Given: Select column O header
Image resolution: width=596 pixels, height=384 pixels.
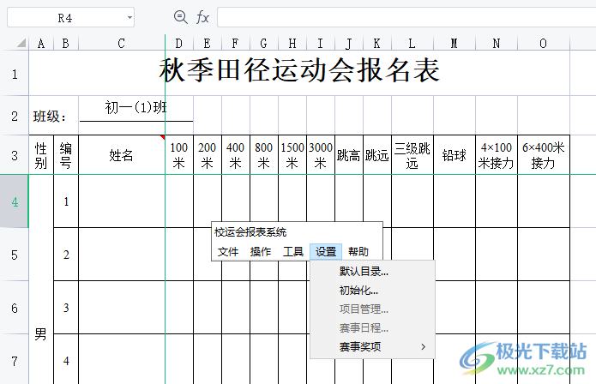Looking at the screenshot, I should (x=544, y=44).
